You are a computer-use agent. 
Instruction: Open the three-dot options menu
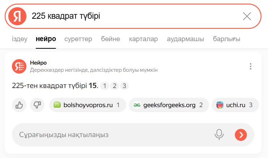pyautogui.click(x=250, y=66)
